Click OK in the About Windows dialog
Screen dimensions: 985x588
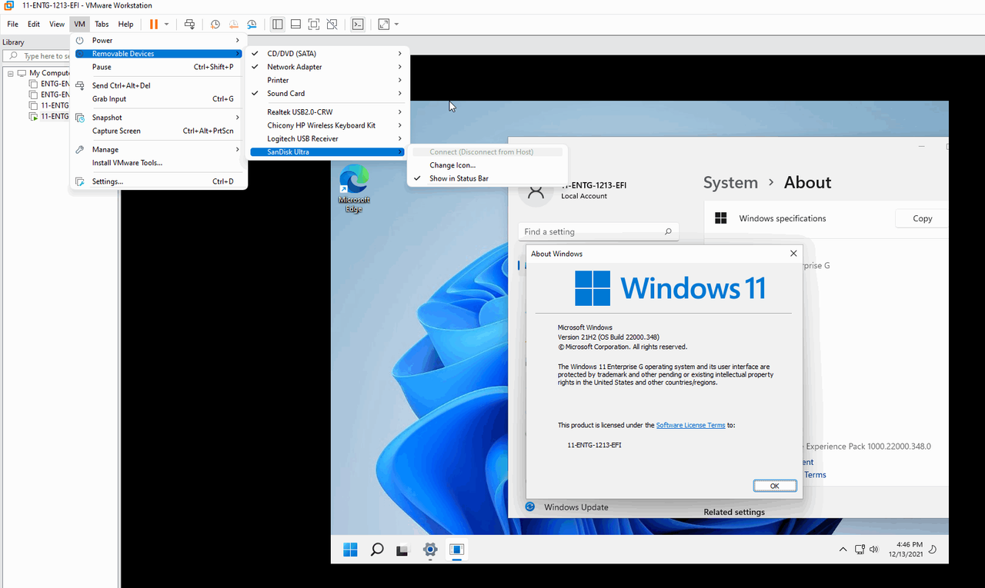coord(774,486)
